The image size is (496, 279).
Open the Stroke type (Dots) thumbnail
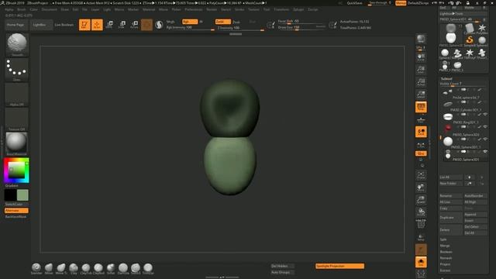point(17,69)
